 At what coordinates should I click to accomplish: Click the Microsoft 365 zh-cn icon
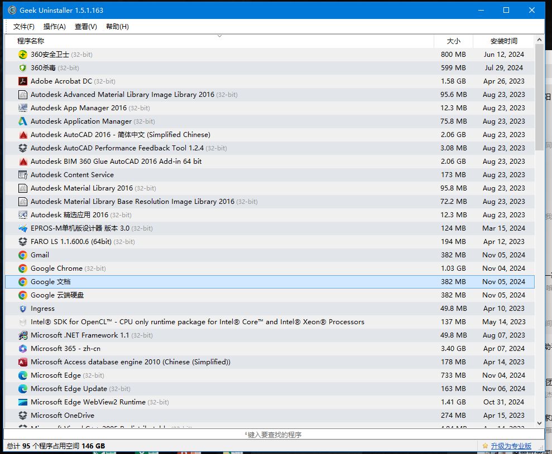22,349
